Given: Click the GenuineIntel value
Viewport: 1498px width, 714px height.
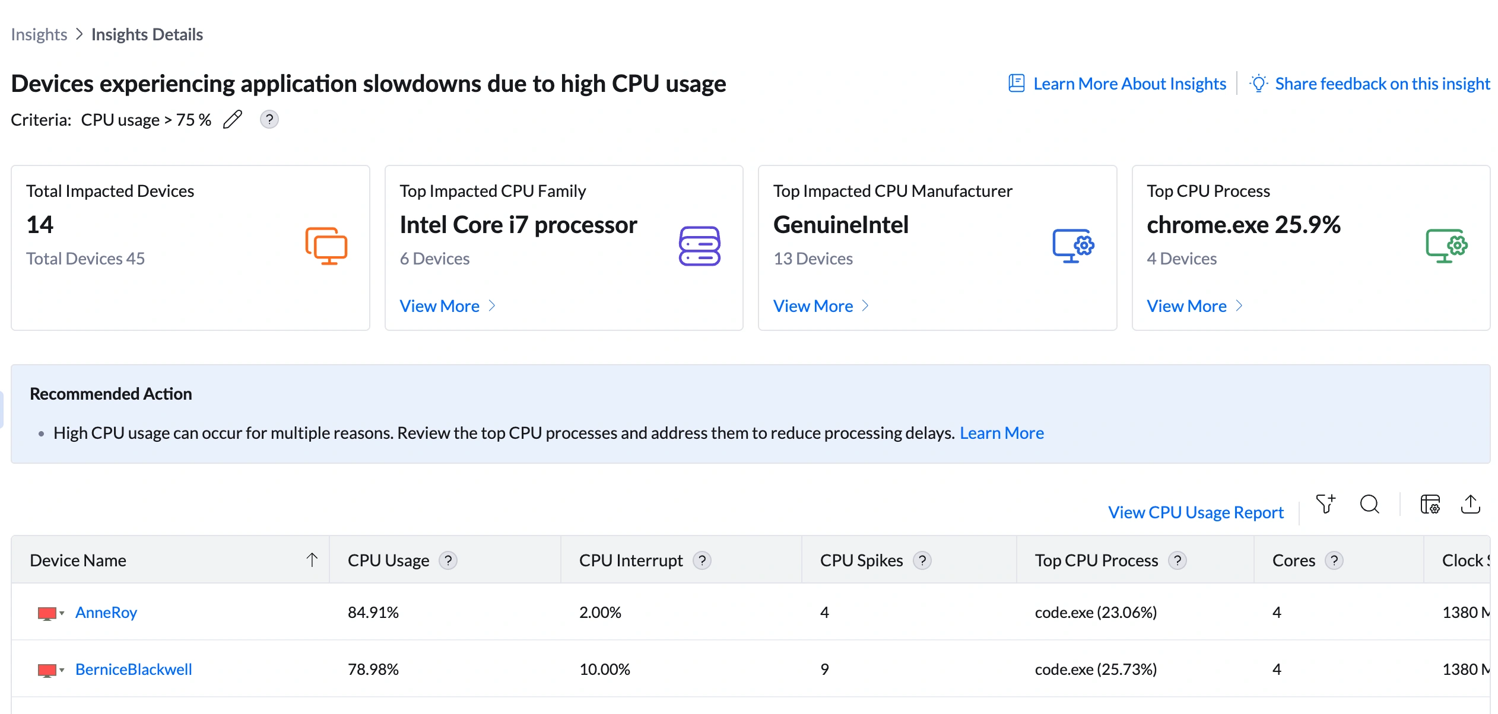Looking at the screenshot, I should tap(841, 225).
